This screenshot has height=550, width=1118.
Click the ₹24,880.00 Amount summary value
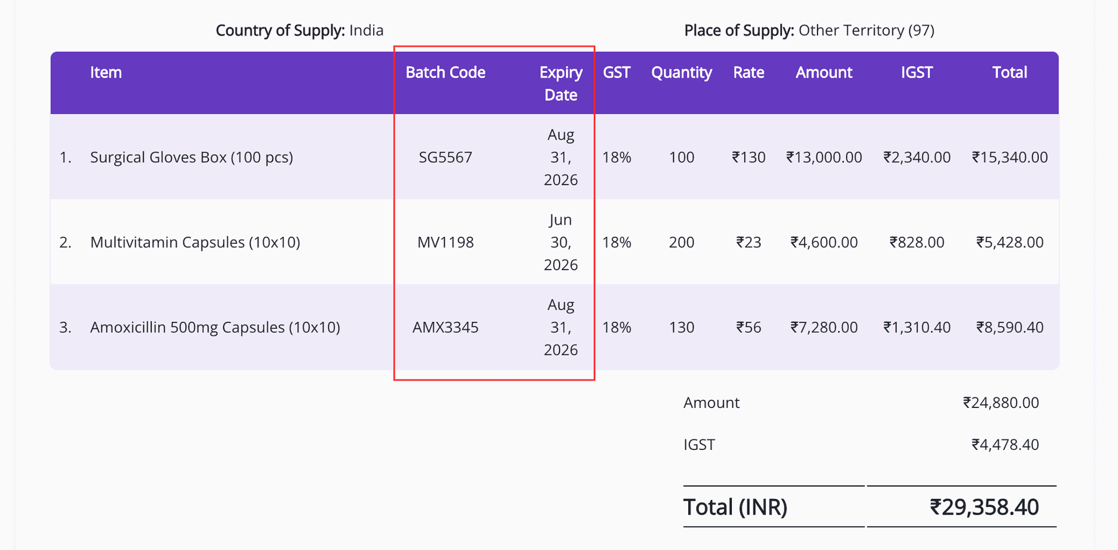1000,403
